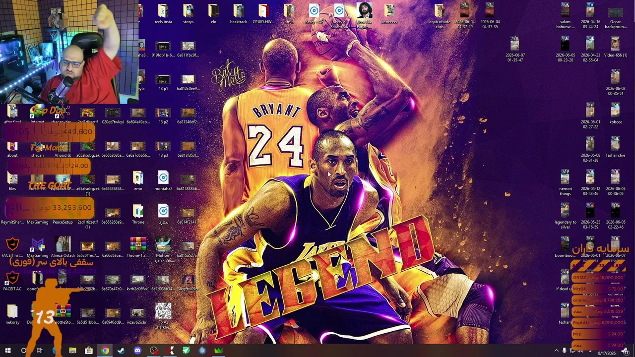Open Task View on the taskbar

pos(40,351)
